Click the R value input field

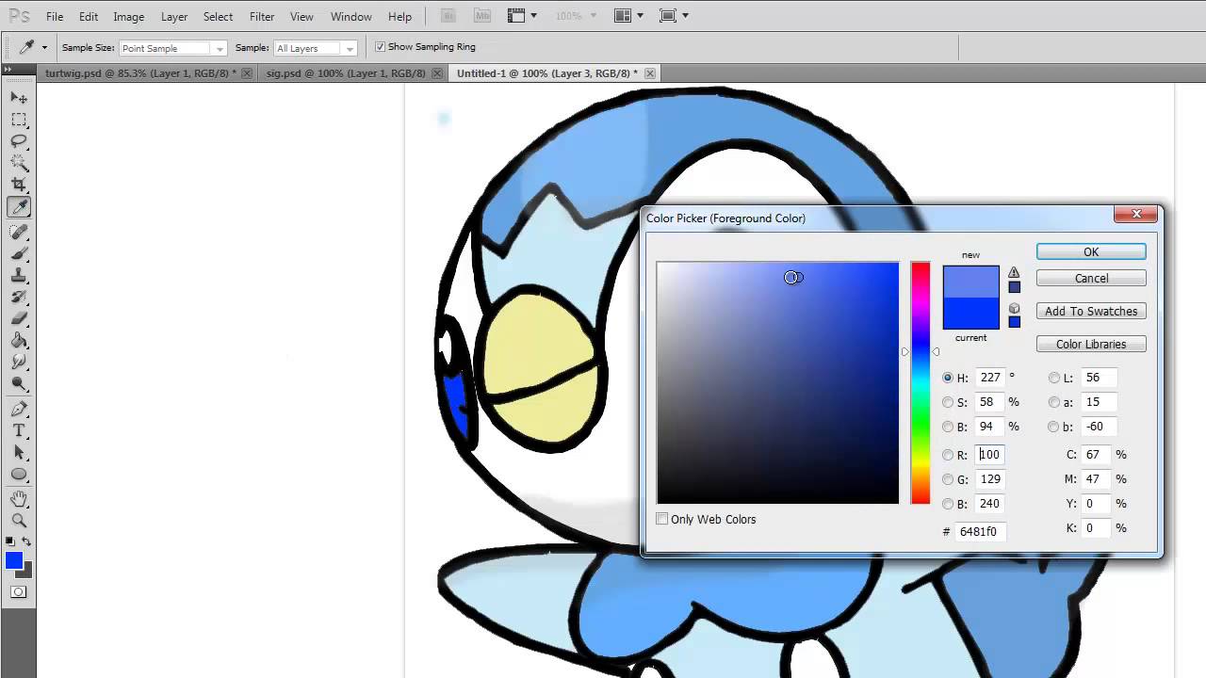tap(990, 455)
